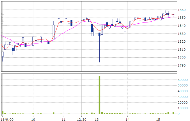Click the 50000 volume axis label

tap(183, 85)
